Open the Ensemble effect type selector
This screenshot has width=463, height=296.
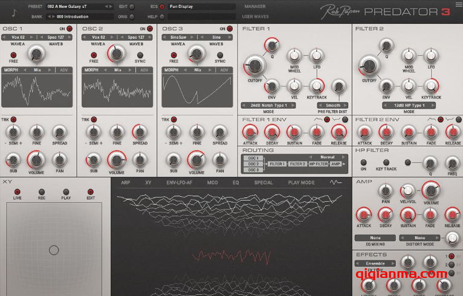[375, 263]
